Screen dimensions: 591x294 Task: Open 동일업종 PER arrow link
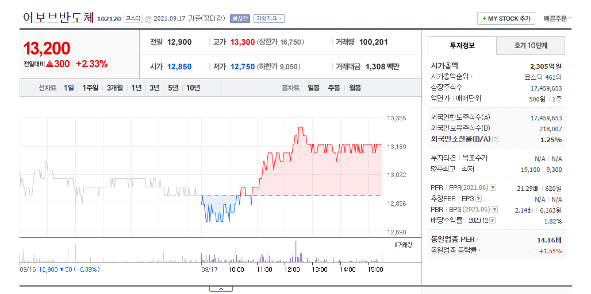[x=455, y=240]
